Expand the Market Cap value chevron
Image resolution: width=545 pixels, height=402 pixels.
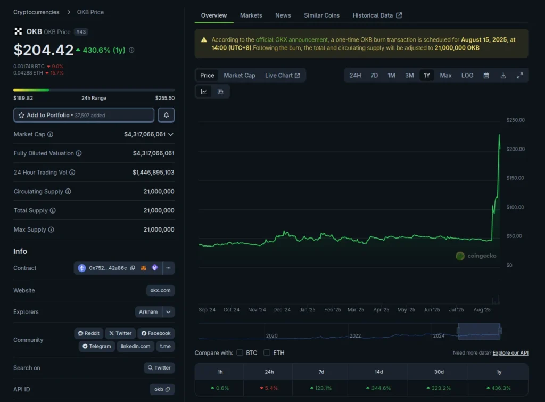(x=171, y=135)
